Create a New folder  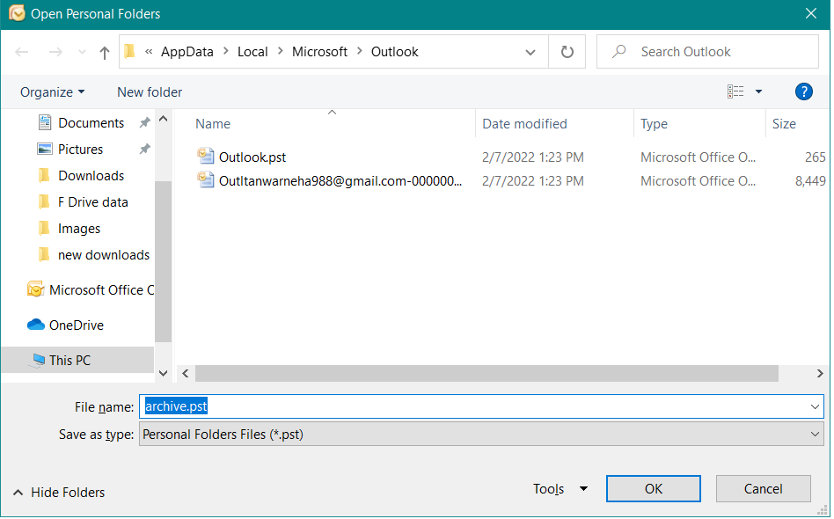pyautogui.click(x=149, y=91)
